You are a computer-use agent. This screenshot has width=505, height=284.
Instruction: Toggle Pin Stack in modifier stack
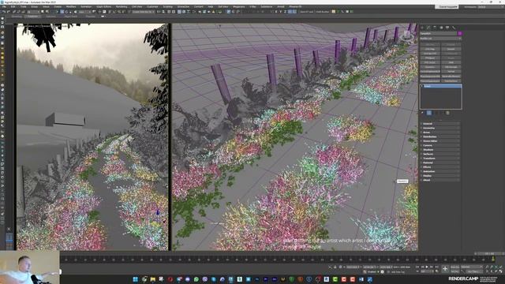pos(423,113)
